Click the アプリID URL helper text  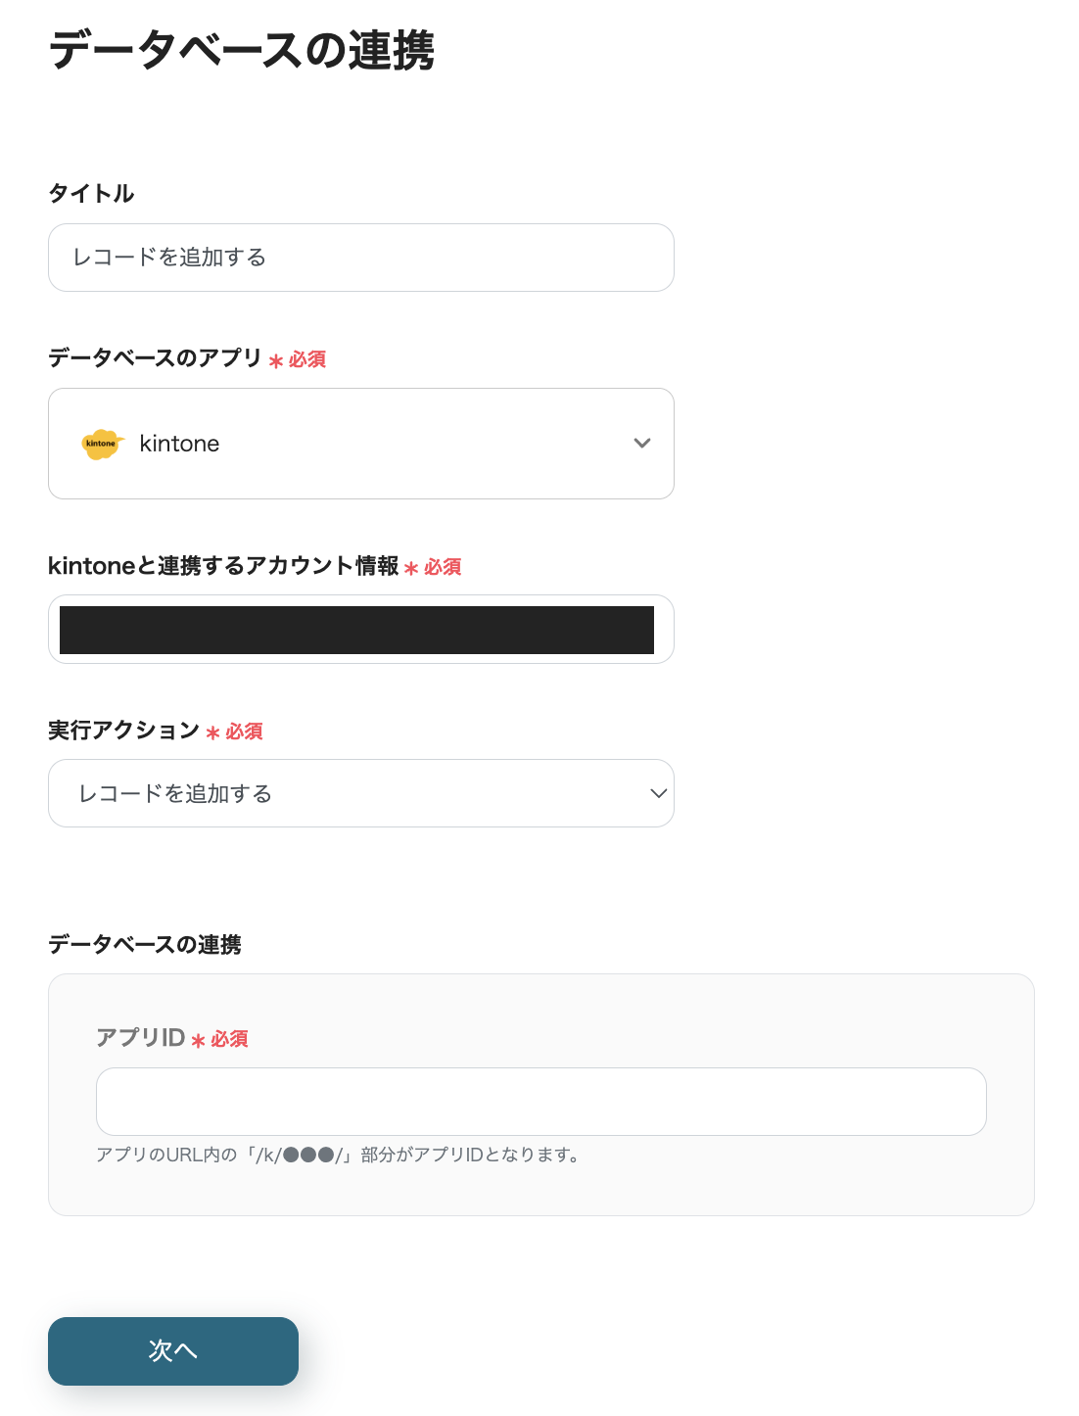[339, 1156]
